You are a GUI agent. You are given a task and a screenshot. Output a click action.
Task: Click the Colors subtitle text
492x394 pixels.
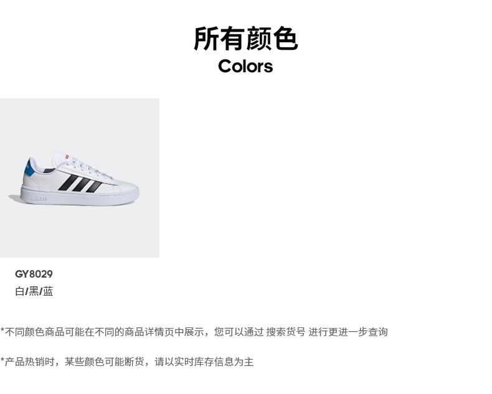[x=245, y=66]
